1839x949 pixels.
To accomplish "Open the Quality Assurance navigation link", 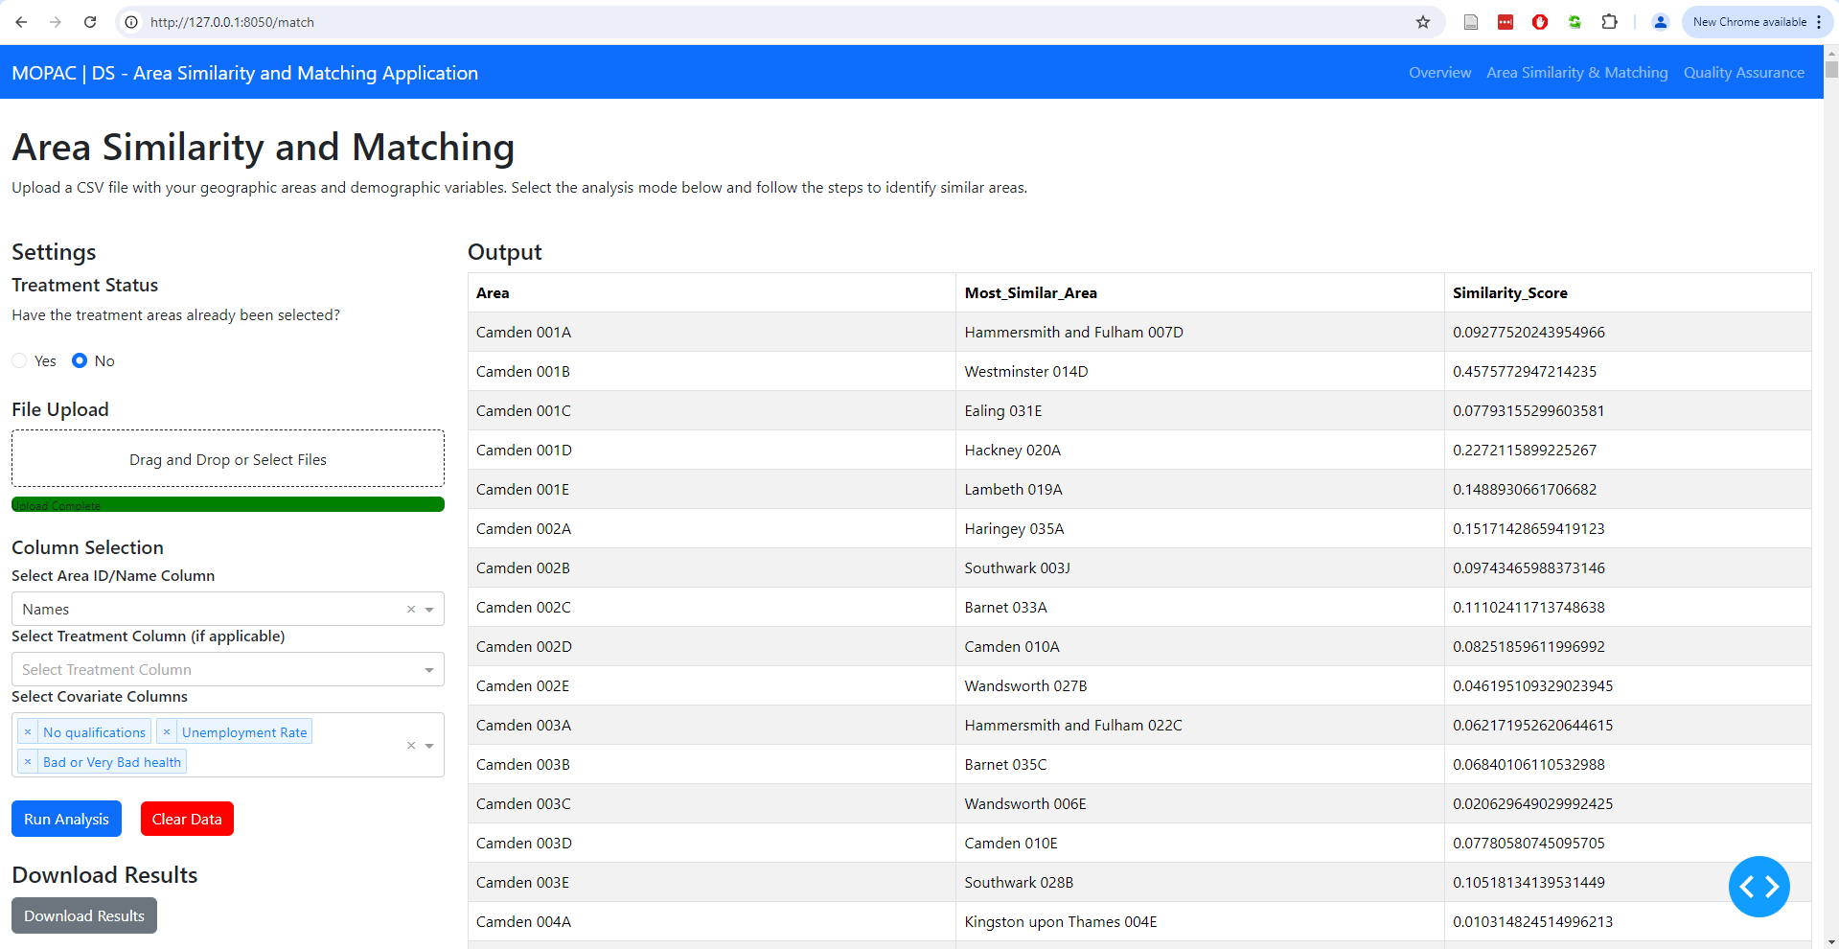I will tap(1744, 73).
